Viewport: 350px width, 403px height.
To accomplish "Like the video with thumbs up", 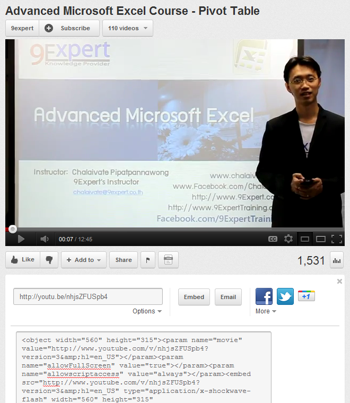I will (x=23, y=260).
